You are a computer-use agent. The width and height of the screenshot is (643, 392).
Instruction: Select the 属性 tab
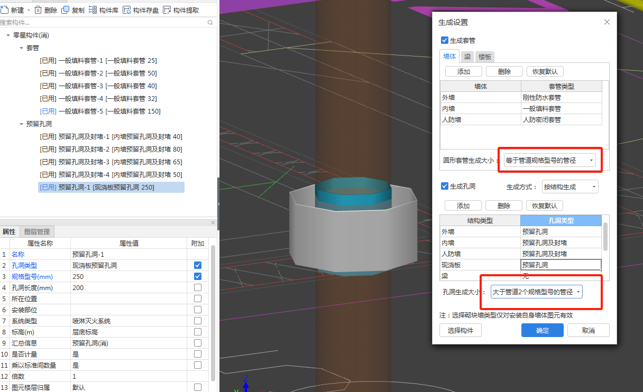pyautogui.click(x=9, y=231)
